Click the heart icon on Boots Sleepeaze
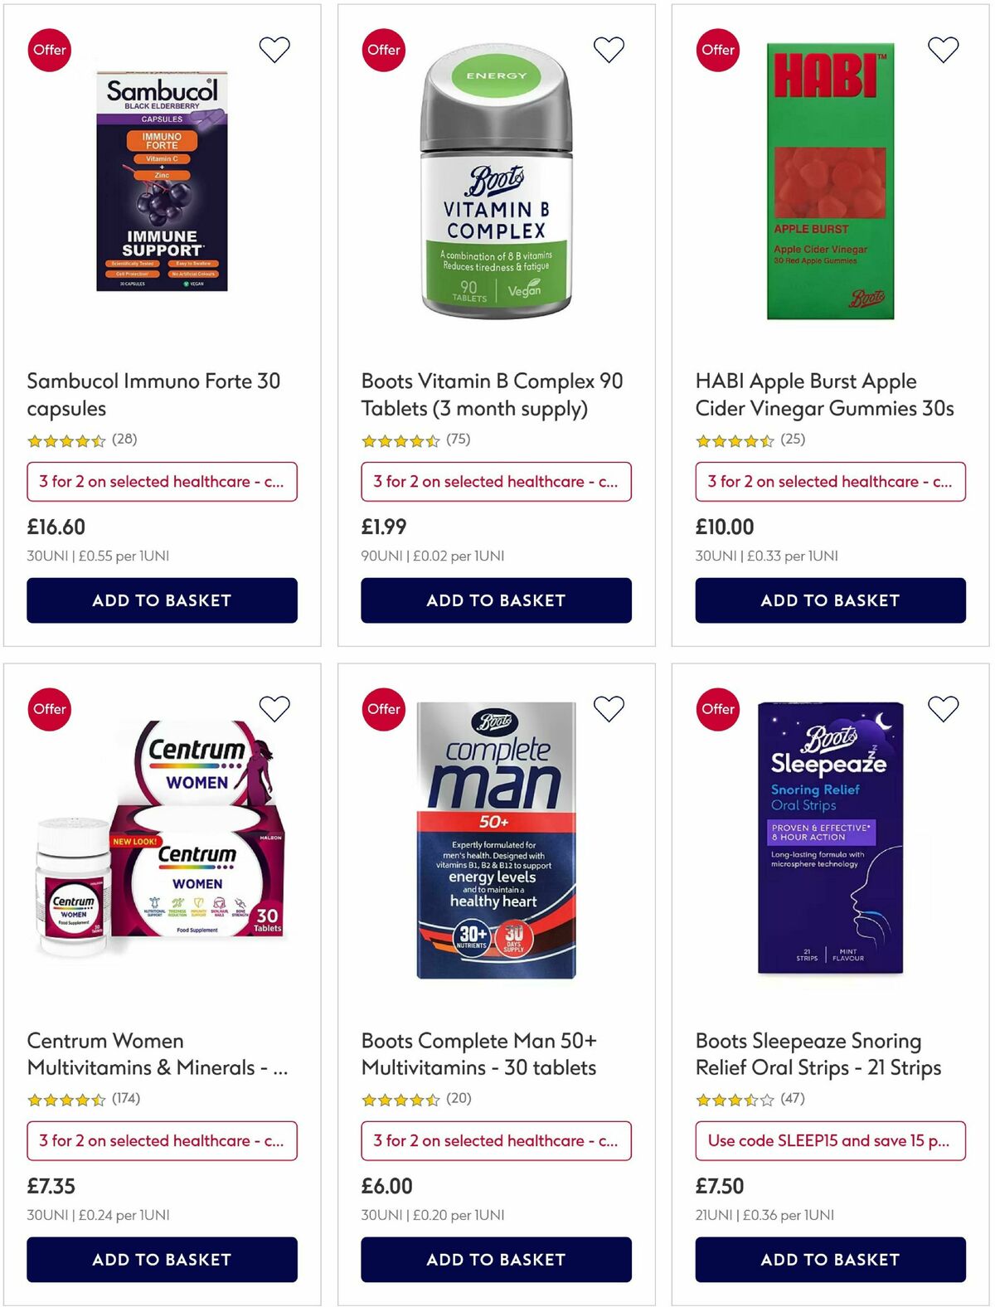 pos(942,709)
